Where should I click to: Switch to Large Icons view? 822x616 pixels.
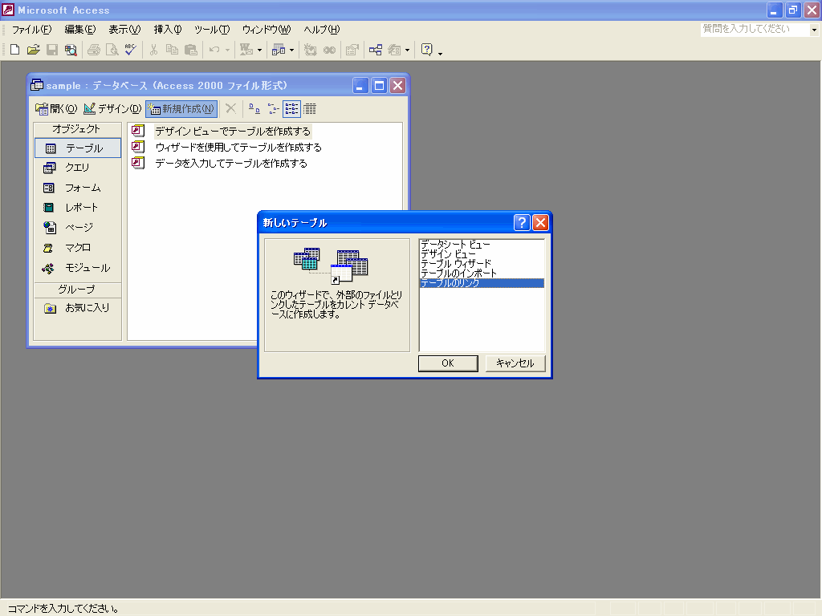[x=254, y=109]
